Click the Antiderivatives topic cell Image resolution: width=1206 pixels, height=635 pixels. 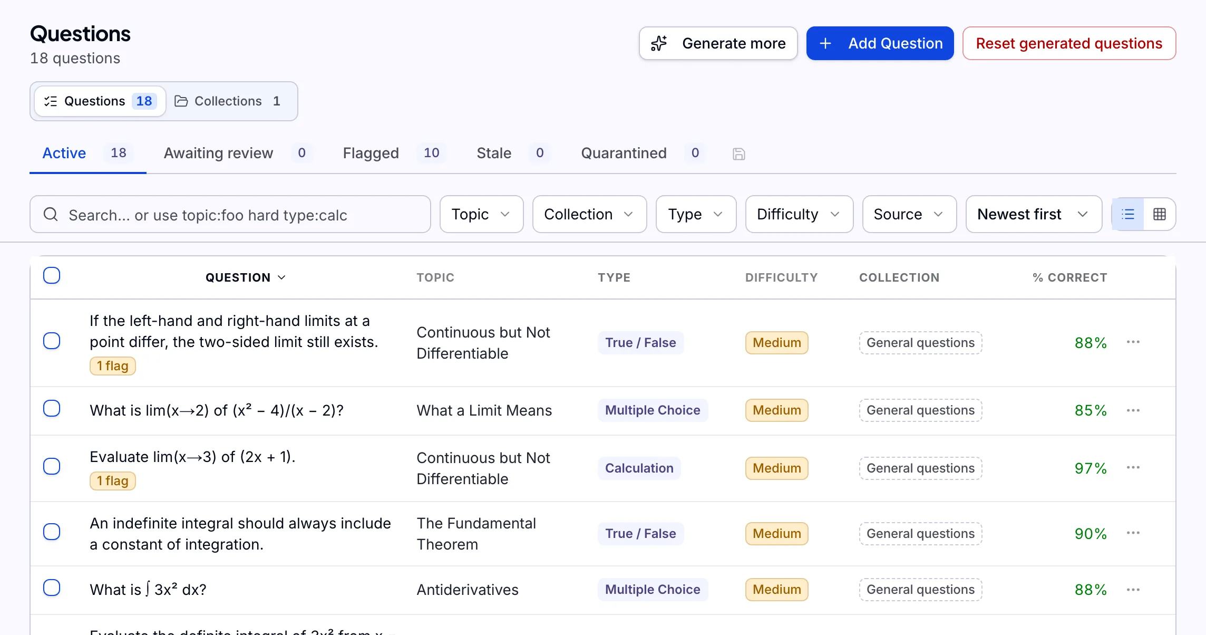468,590
